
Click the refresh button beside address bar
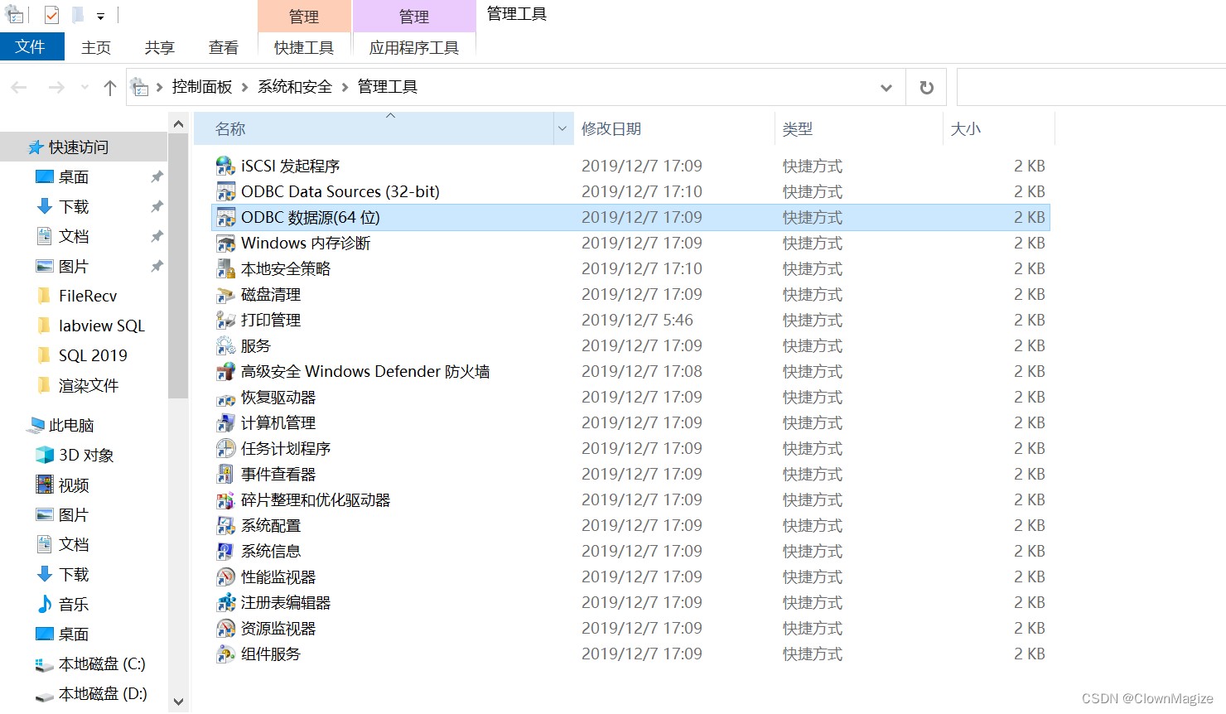pyautogui.click(x=925, y=87)
